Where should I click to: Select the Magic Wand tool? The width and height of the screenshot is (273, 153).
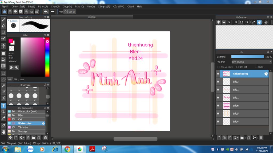(x=3, y=86)
